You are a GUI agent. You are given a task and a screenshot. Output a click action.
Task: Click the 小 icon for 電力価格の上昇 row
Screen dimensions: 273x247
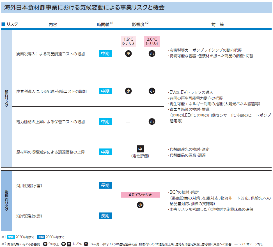point(152,121)
